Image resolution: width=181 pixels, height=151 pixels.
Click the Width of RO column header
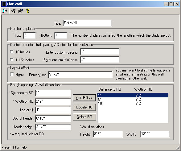[x=143, y=89]
